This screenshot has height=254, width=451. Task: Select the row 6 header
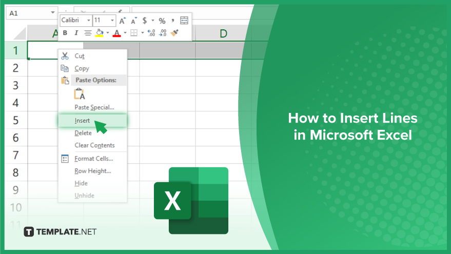(x=16, y=138)
